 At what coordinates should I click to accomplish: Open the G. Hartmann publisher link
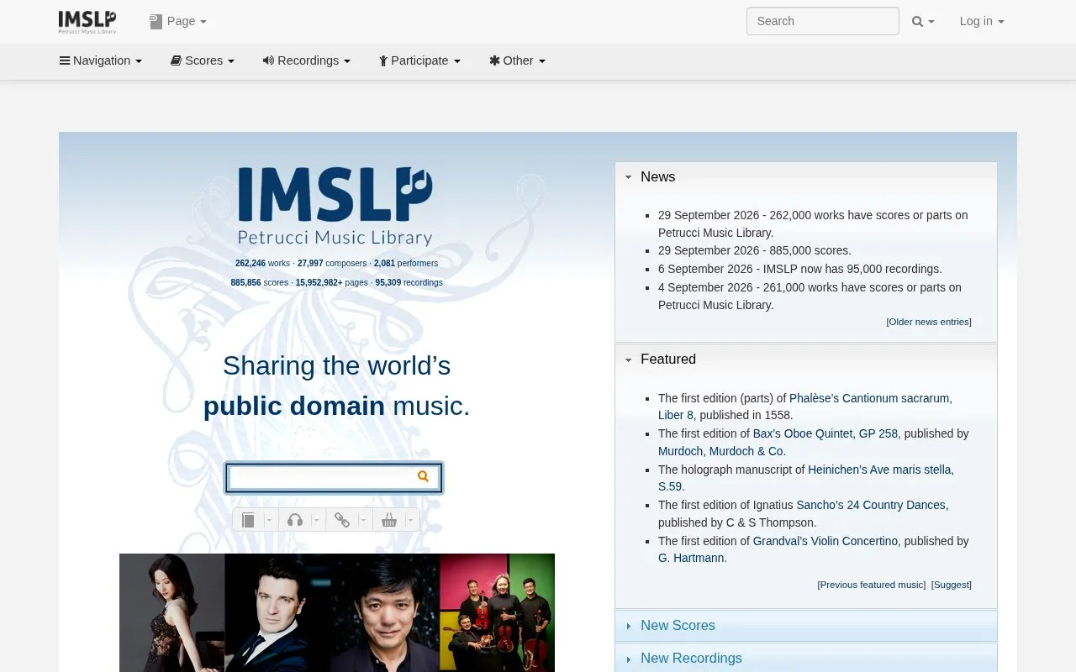click(691, 559)
